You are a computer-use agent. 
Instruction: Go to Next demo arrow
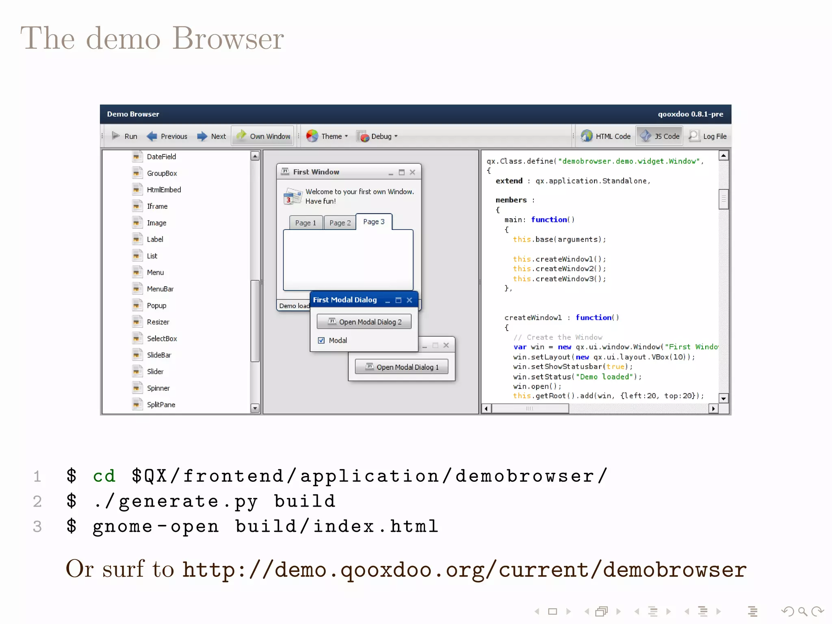point(202,136)
